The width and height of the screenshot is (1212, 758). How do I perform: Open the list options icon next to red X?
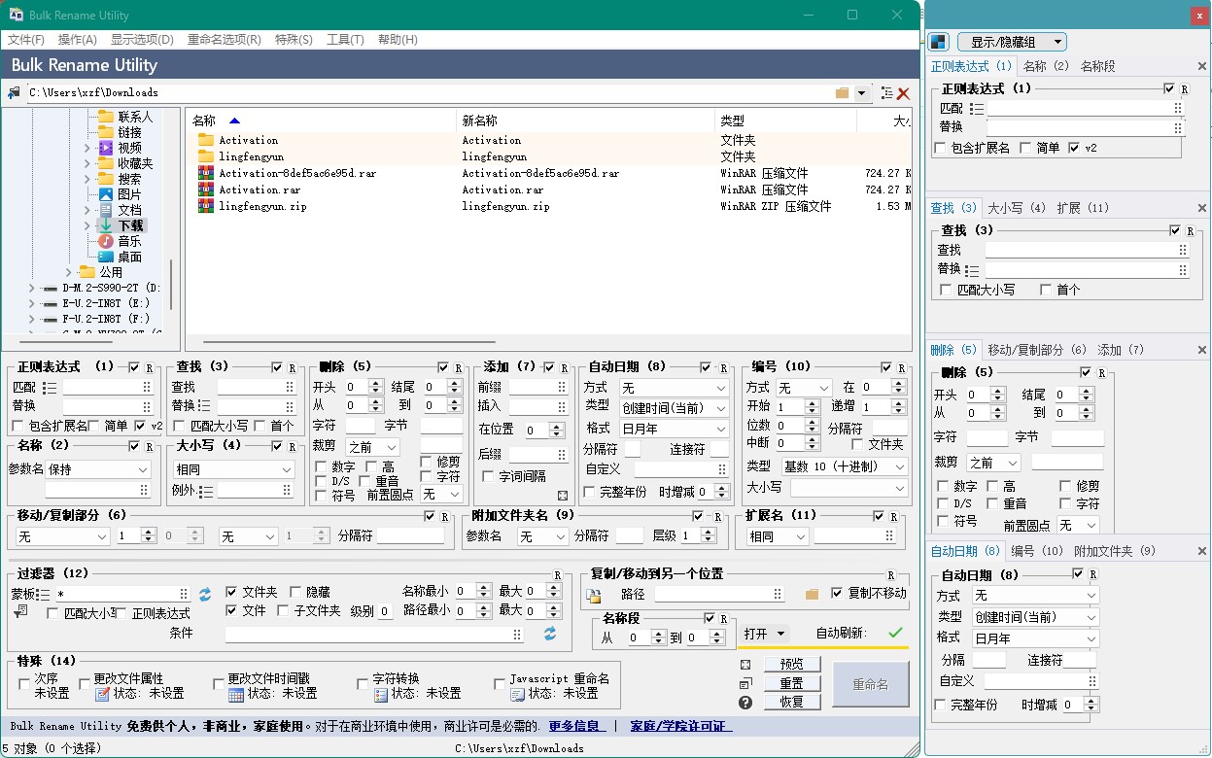point(886,93)
